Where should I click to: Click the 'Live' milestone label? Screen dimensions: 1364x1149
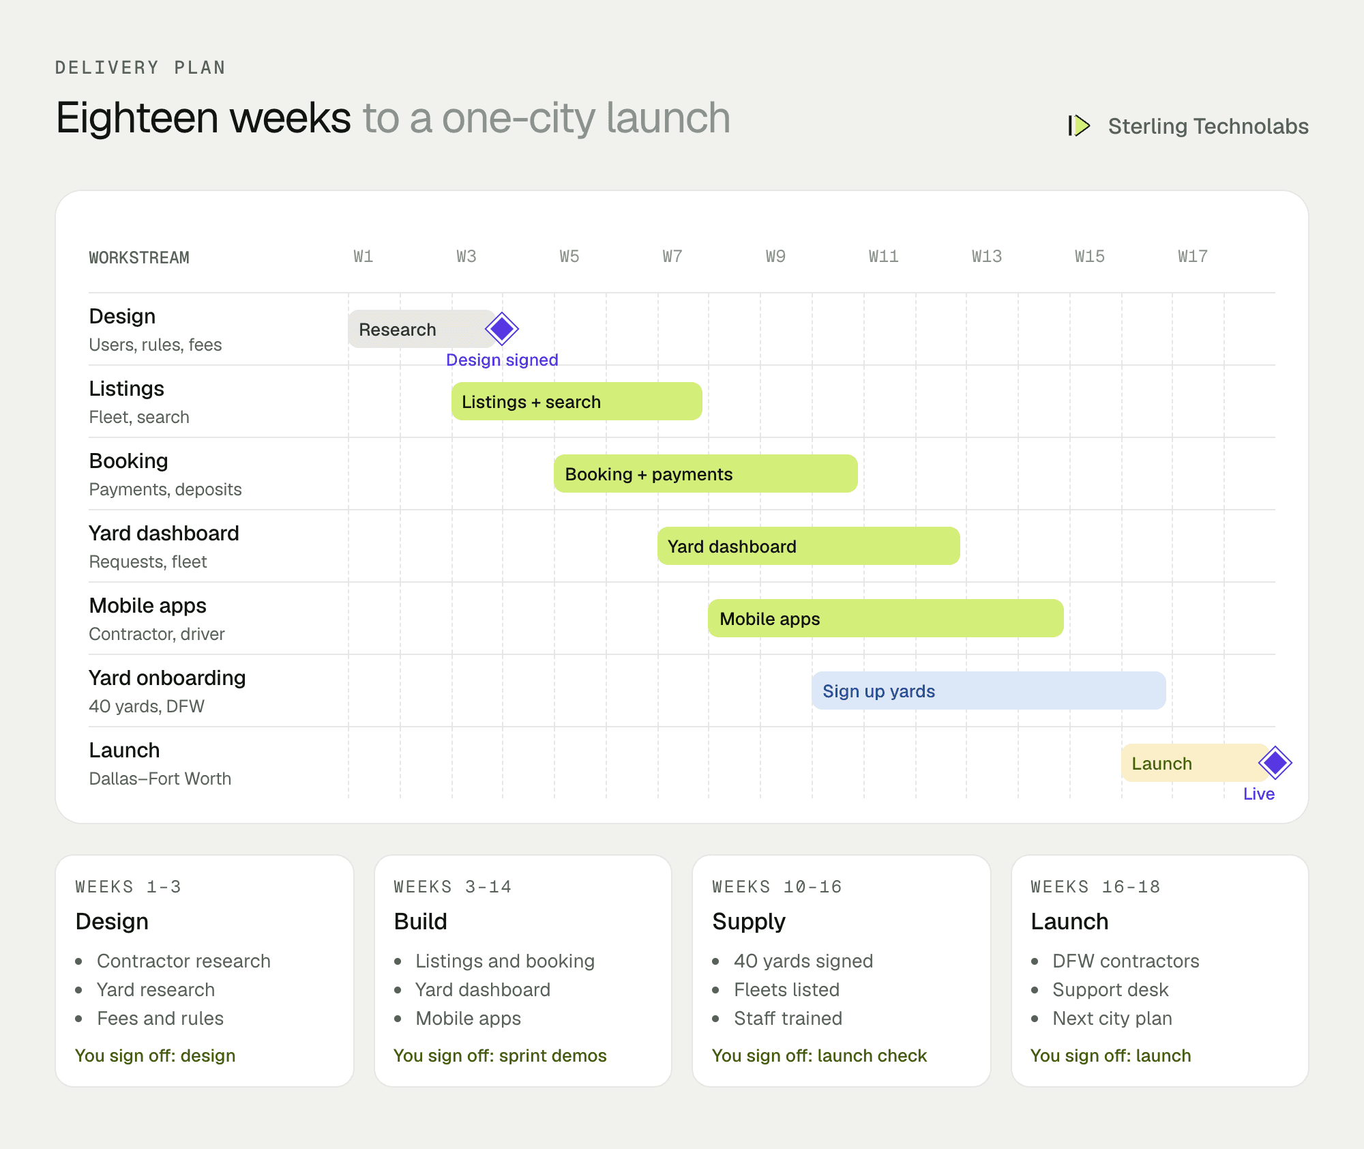(x=1259, y=794)
